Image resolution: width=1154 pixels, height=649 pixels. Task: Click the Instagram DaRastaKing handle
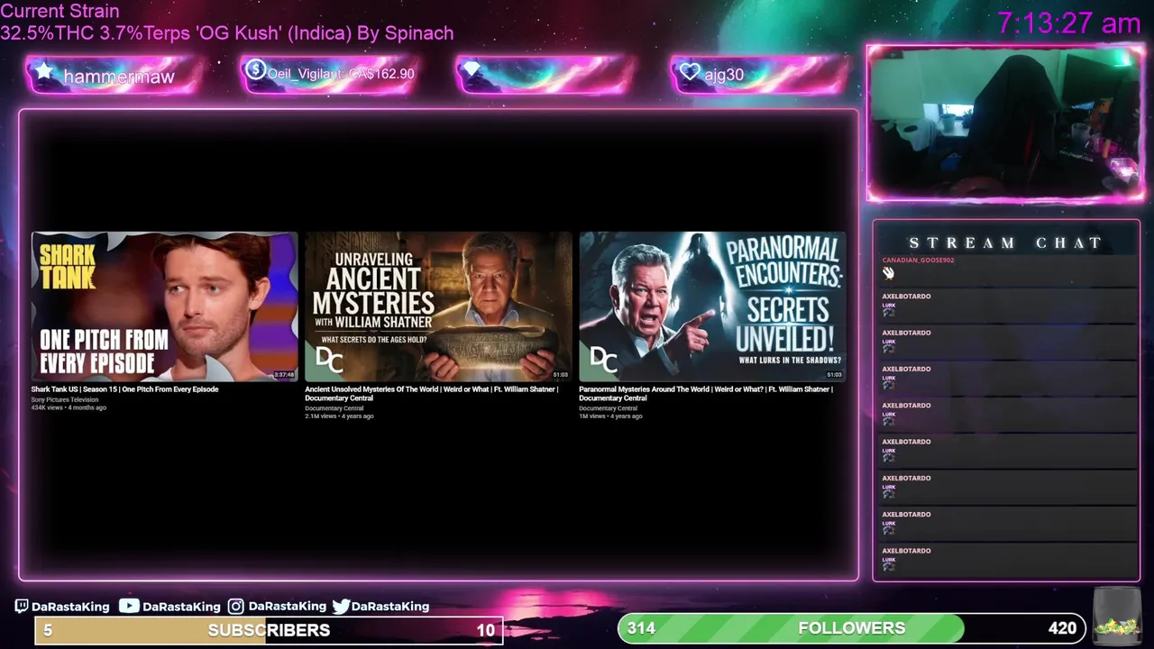(x=287, y=607)
